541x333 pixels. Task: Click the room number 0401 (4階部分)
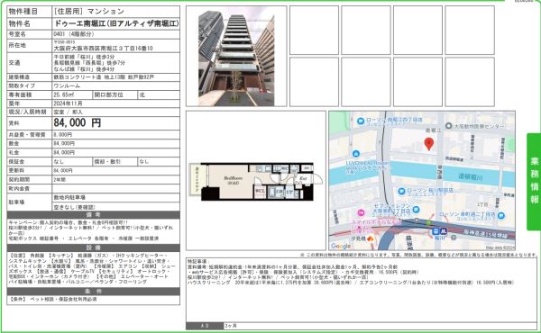[x=74, y=34]
